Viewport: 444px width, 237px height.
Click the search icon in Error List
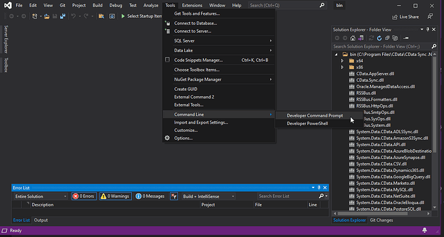[321, 196]
